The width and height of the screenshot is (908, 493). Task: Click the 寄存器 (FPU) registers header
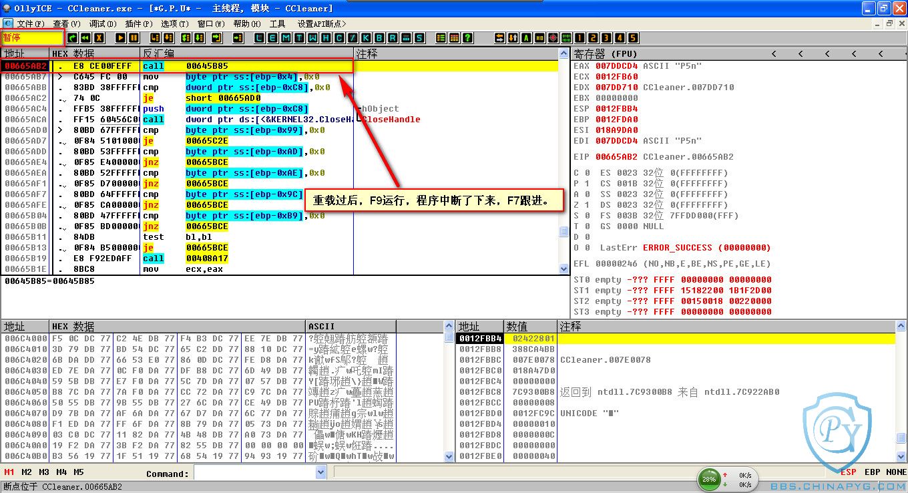point(606,53)
